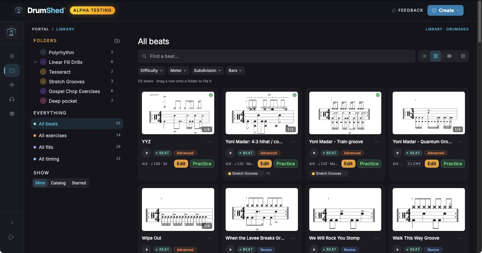Open the Create dropdown button

coord(445,10)
